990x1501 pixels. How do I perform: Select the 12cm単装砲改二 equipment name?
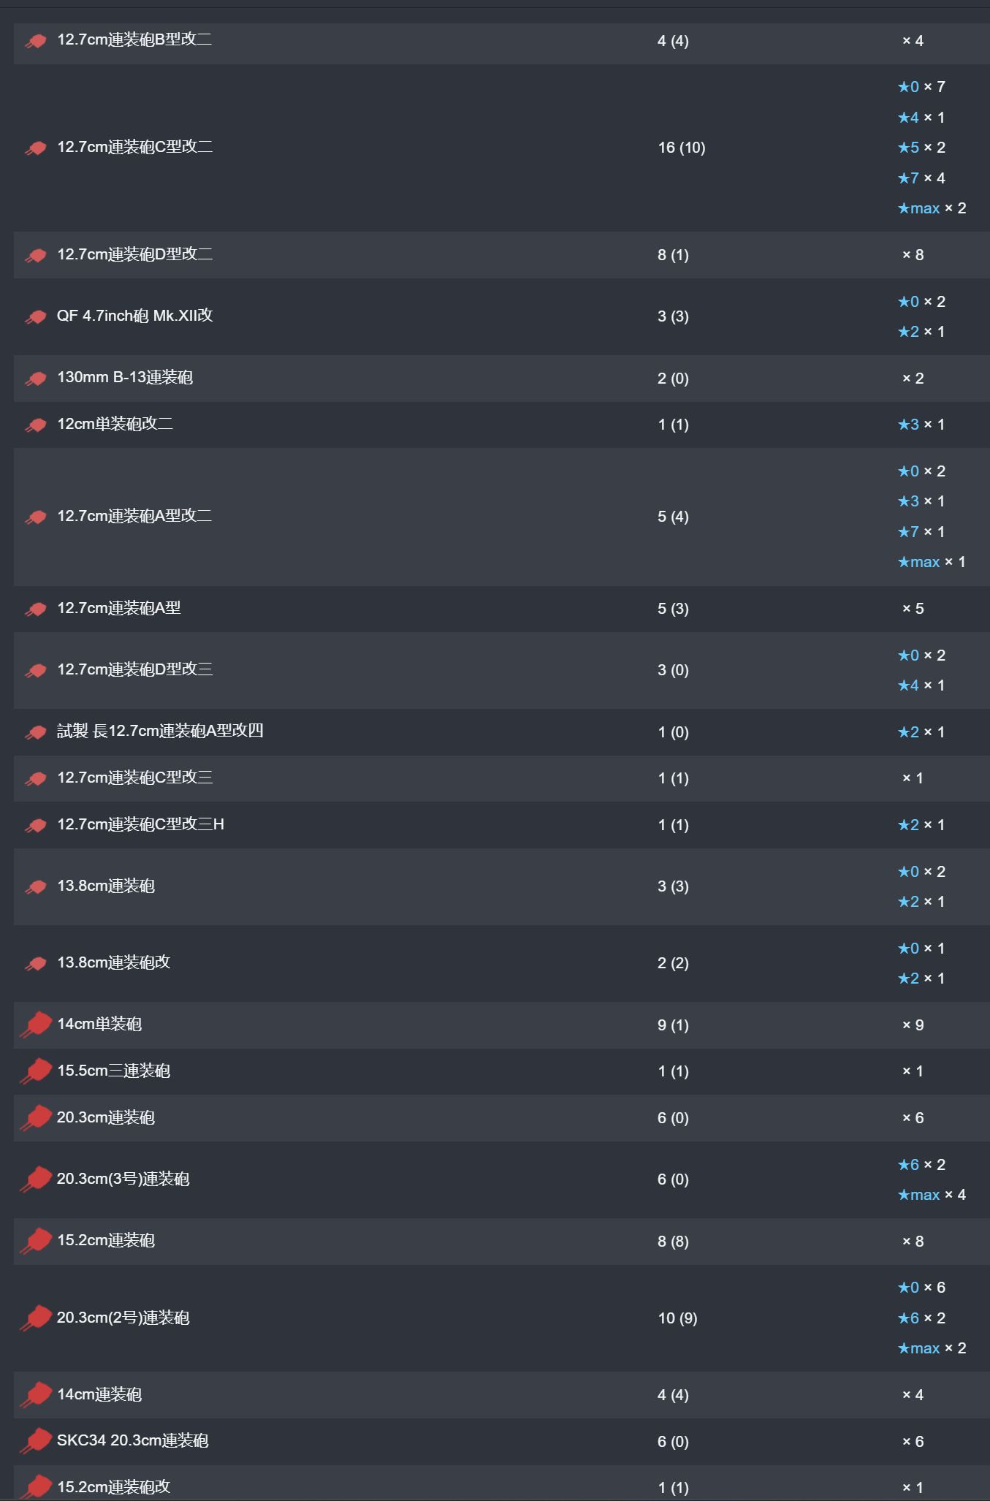pyautogui.click(x=115, y=424)
